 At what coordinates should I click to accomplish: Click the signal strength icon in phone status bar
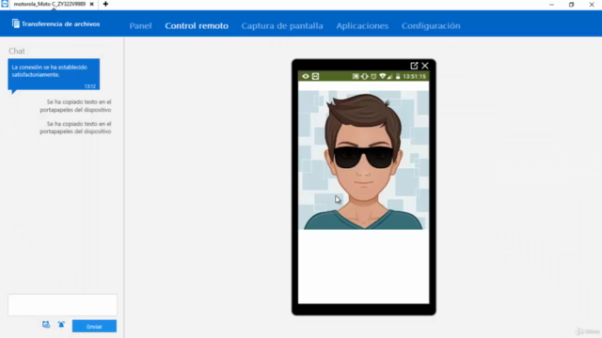[390, 76]
